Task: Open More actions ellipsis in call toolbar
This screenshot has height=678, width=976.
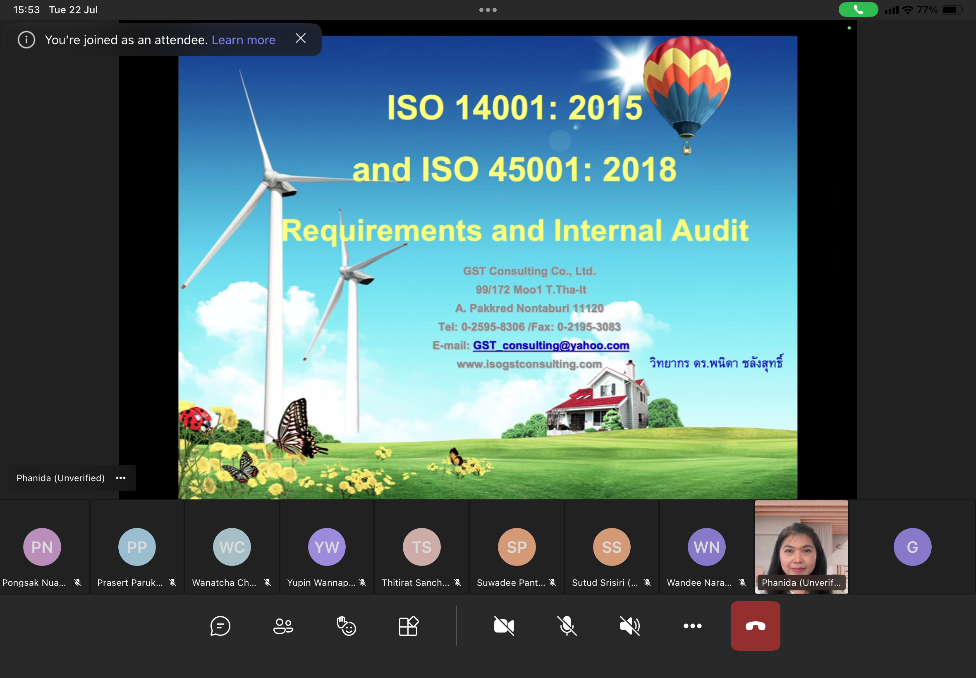Action: point(692,626)
